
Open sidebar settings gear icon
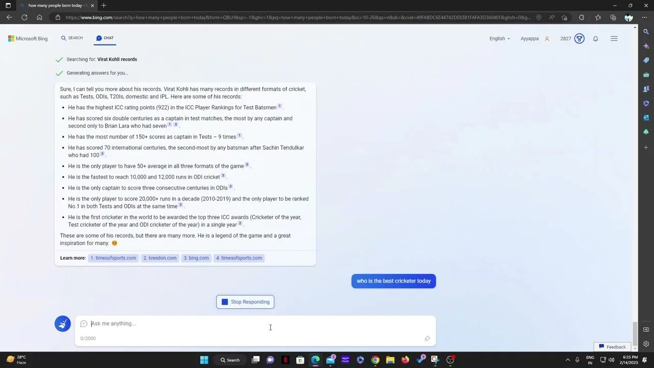[x=646, y=344]
